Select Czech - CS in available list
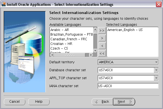163x109 pixels. (72, 48)
